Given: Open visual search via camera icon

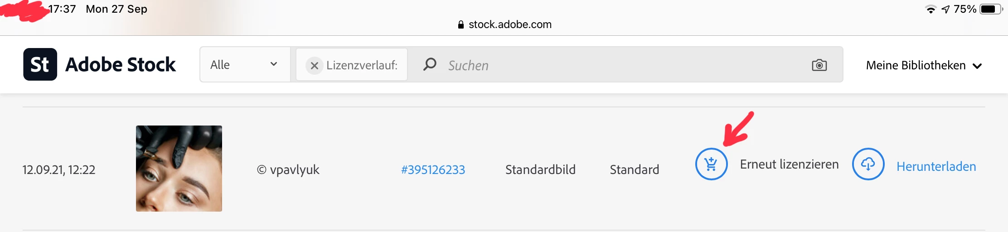Looking at the screenshot, I should [819, 65].
